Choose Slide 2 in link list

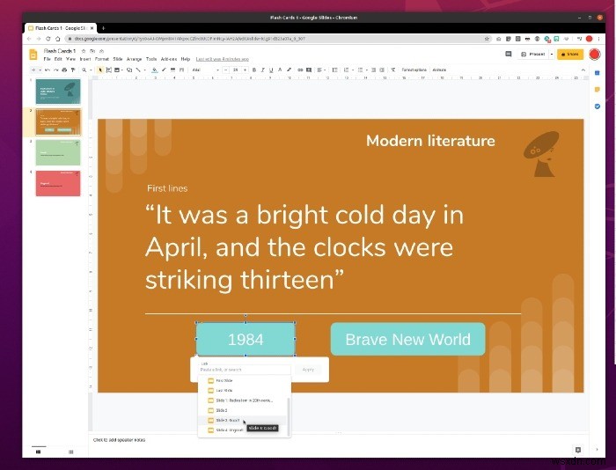click(243, 410)
